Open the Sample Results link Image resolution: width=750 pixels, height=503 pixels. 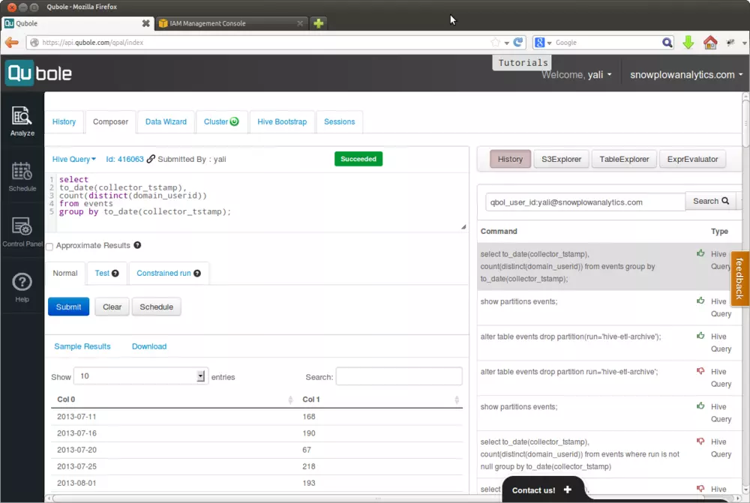[82, 346]
